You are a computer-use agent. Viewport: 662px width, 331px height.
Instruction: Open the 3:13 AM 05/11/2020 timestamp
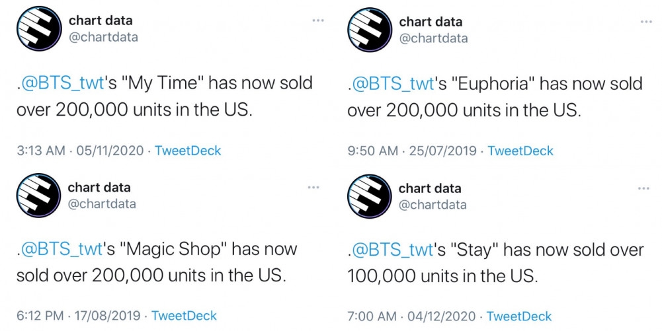tap(80, 151)
